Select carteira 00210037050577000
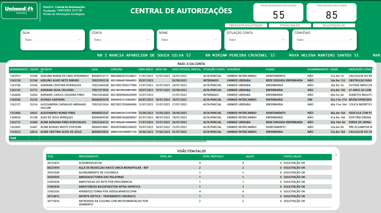 click(124, 85)
